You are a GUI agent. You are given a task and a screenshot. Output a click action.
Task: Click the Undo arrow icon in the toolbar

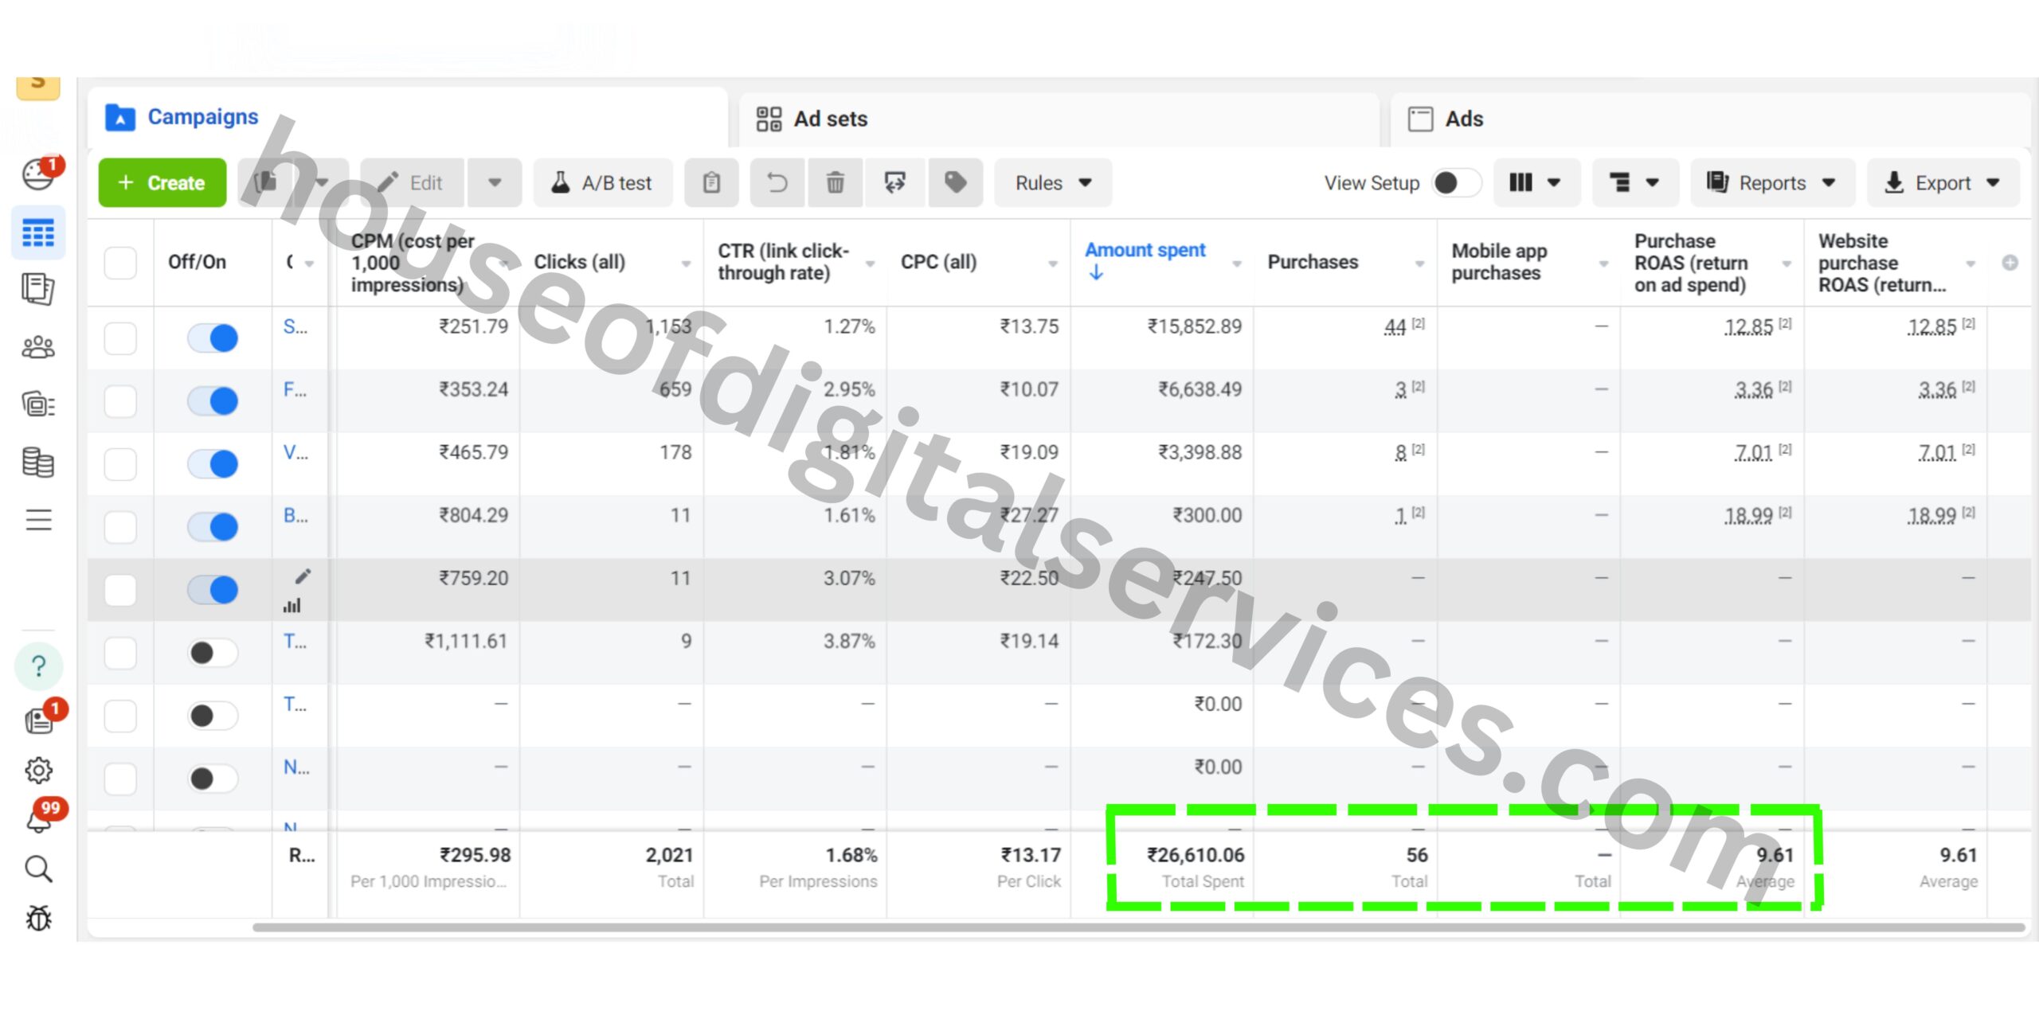tap(777, 183)
